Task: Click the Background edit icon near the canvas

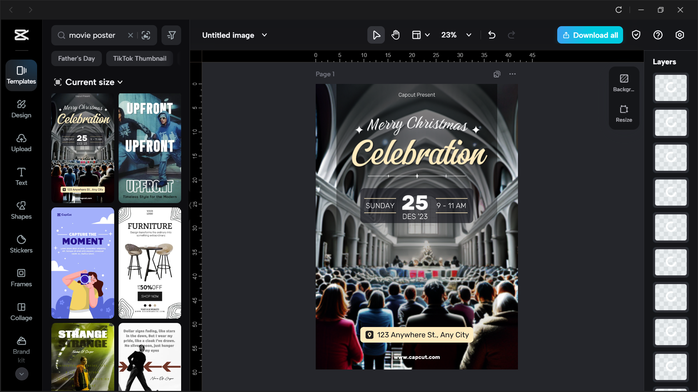Action: pos(623,82)
